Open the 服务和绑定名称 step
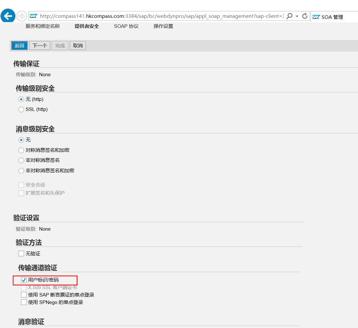Screen dimensions: 358x328 click(x=43, y=26)
